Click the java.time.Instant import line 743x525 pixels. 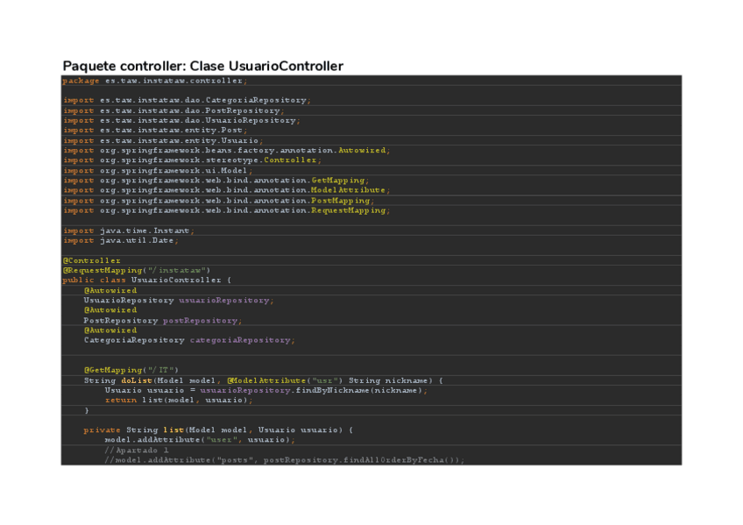tap(129, 231)
